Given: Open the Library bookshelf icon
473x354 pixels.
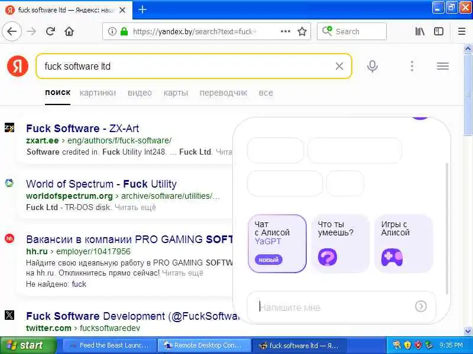Looking at the screenshot, I should click(x=420, y=31).
